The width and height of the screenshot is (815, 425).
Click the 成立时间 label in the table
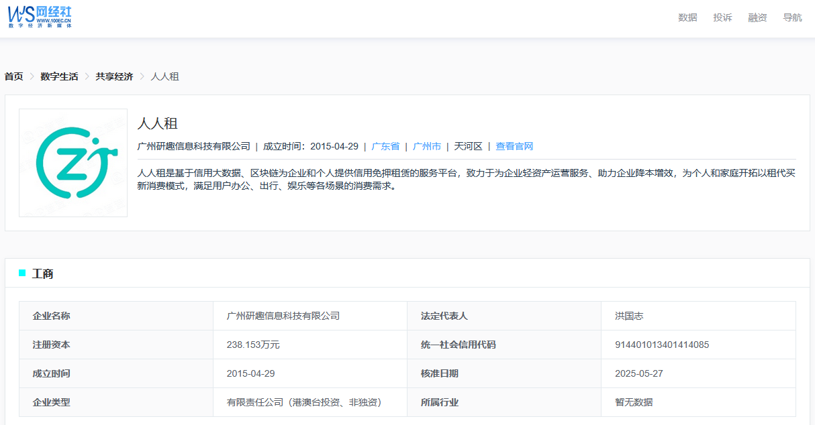51,373
